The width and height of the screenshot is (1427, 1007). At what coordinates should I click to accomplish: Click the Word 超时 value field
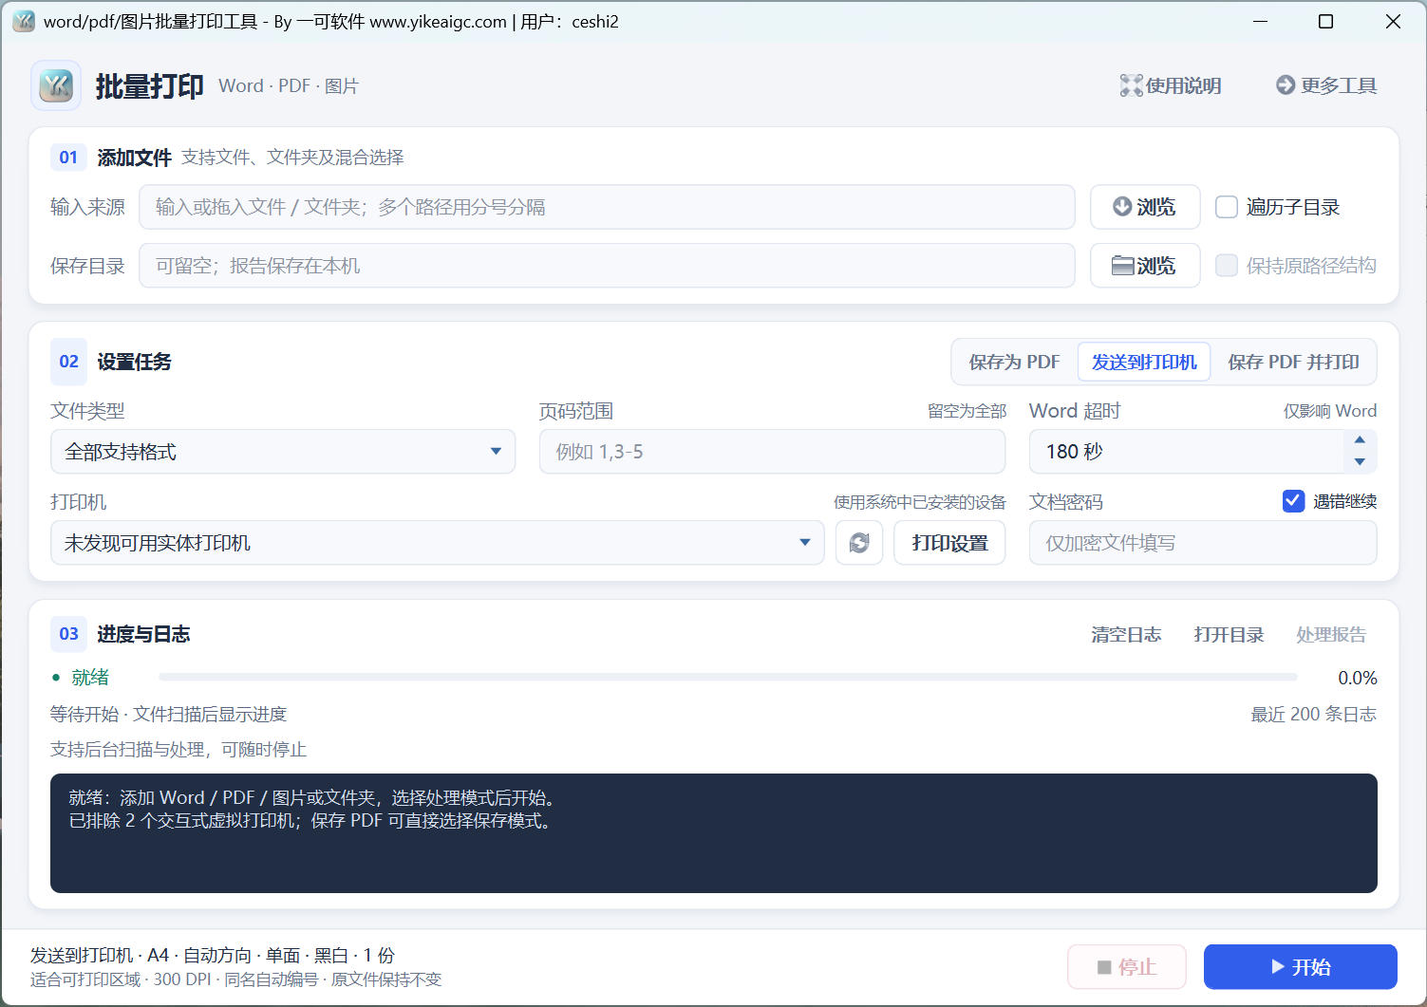[x=1187, y=452]
